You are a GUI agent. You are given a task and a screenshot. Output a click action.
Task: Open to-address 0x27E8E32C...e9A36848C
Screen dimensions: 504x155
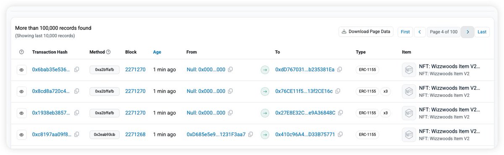pos(305,113)
